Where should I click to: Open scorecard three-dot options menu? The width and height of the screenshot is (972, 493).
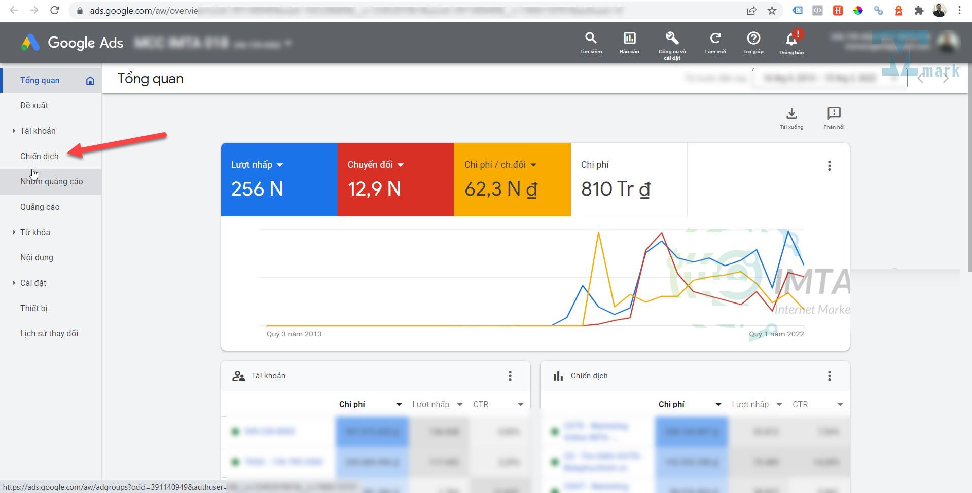pos(829,166)
